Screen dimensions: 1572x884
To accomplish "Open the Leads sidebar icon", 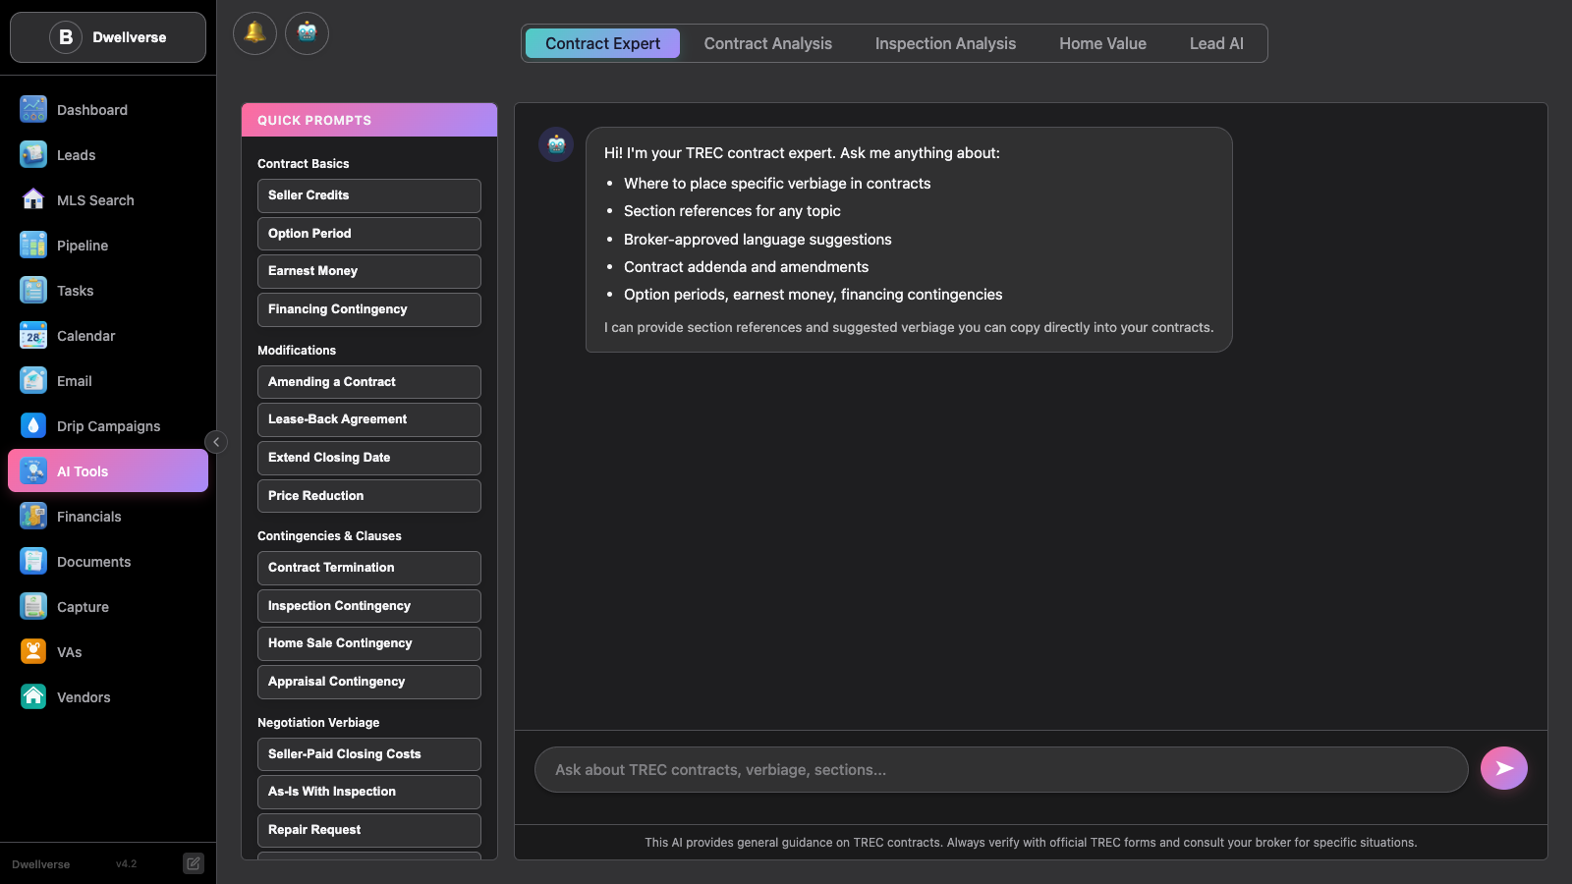I will tap(33, 154).
